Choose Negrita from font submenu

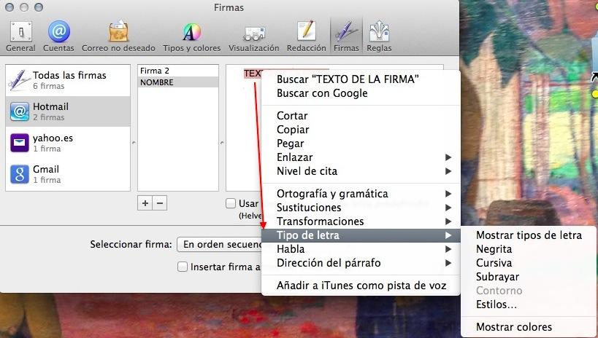(494, 249)
